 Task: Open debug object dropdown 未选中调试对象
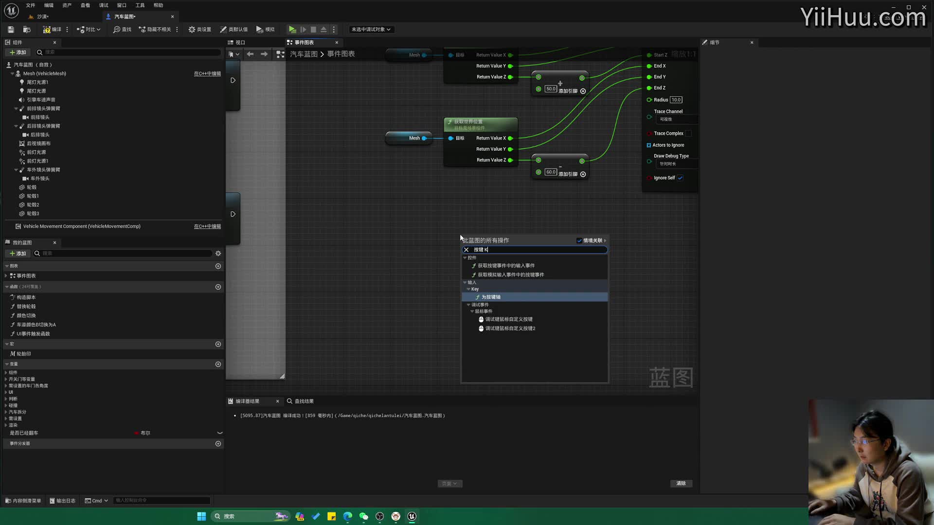tap(371, 30)
